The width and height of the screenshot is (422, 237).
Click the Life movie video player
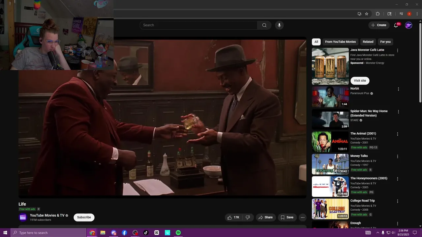click(162, 117)
